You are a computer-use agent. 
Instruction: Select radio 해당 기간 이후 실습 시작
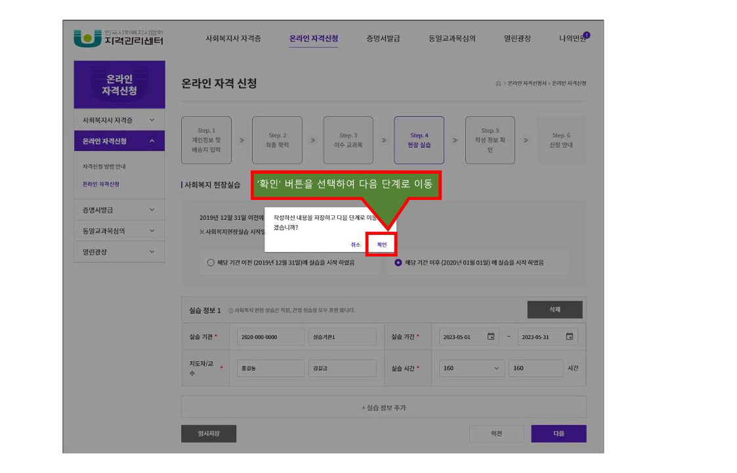click(398, 262)
